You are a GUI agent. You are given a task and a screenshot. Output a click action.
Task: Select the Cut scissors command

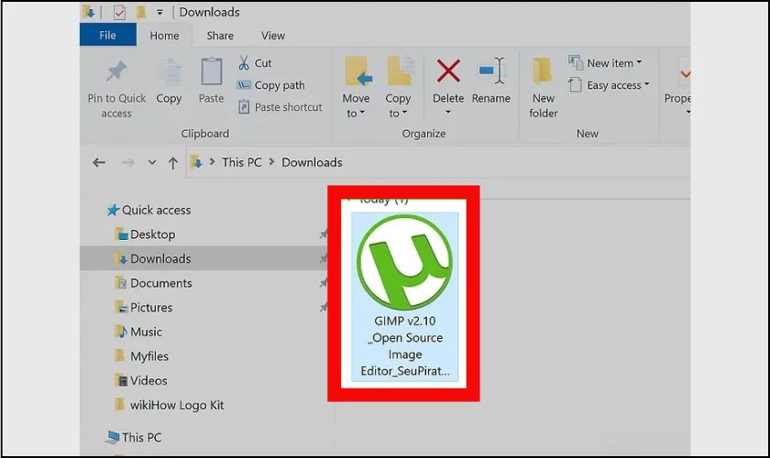coord(255,63)
